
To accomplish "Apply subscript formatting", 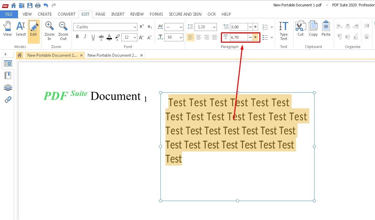I will 150,26.
